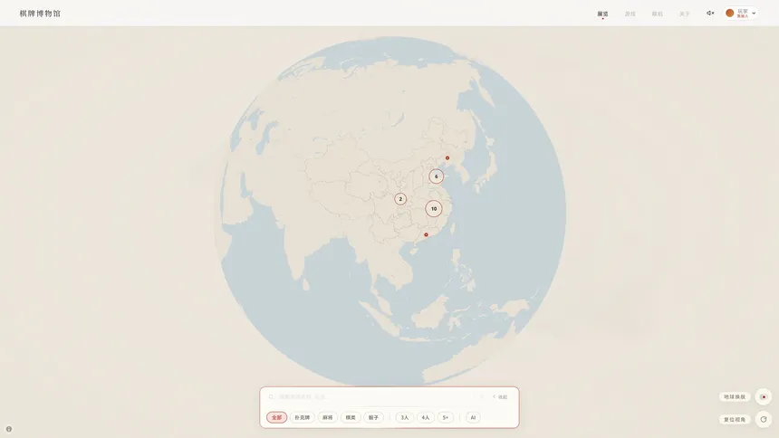The image size is (779, 438).
Task: Toggle the AI filter chip
Action: [473, 418]
